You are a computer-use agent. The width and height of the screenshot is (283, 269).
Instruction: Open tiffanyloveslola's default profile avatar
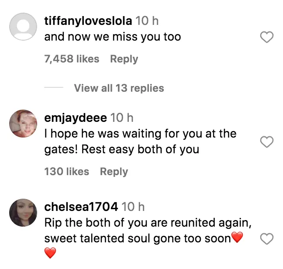(x=23, y=27)
